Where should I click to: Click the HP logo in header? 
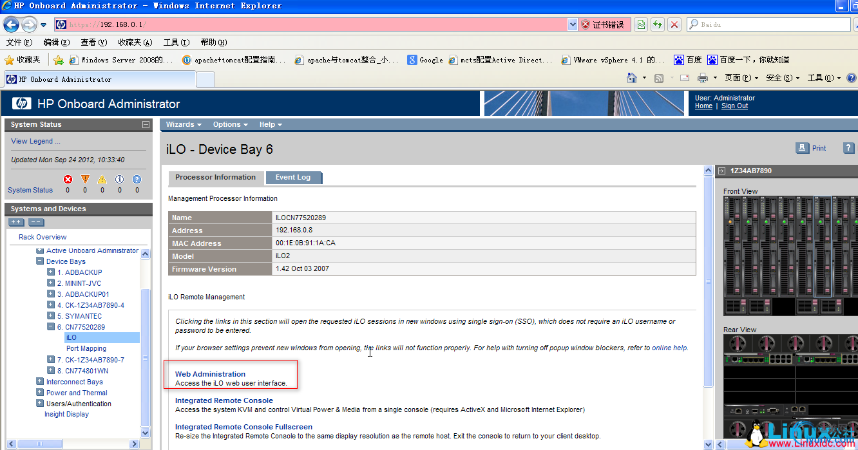[21, 104]
